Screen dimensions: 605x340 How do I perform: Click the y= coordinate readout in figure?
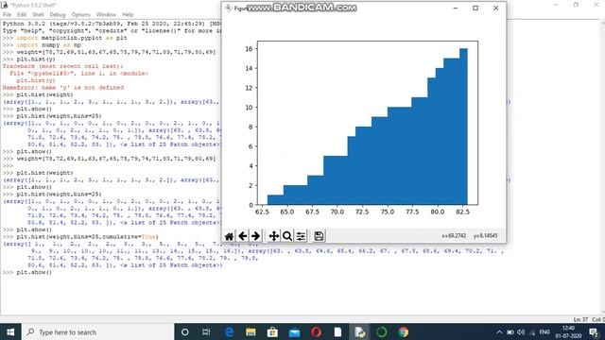pyautogui.click(x=485, y=235)
